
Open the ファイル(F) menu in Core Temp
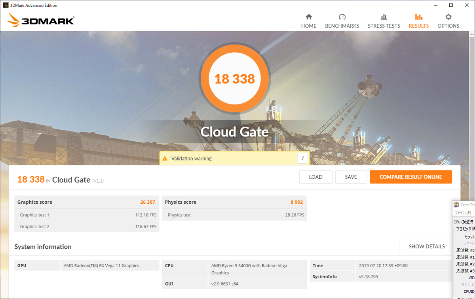[463, 212]
